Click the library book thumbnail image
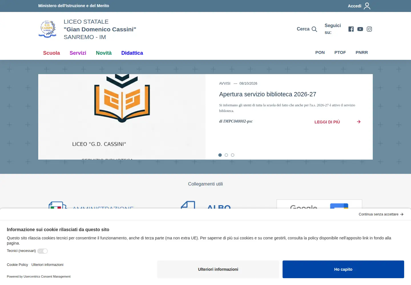 point(122,117)
